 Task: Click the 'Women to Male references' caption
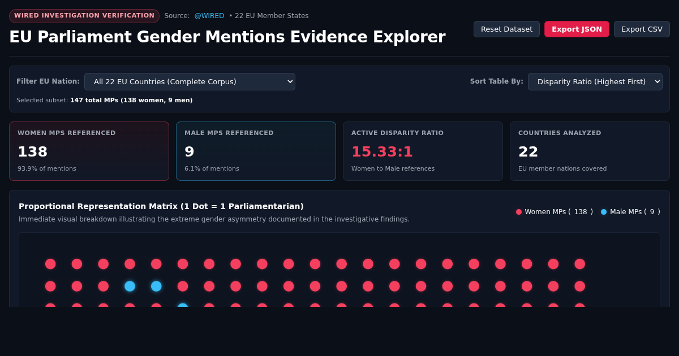pos(393,168)
